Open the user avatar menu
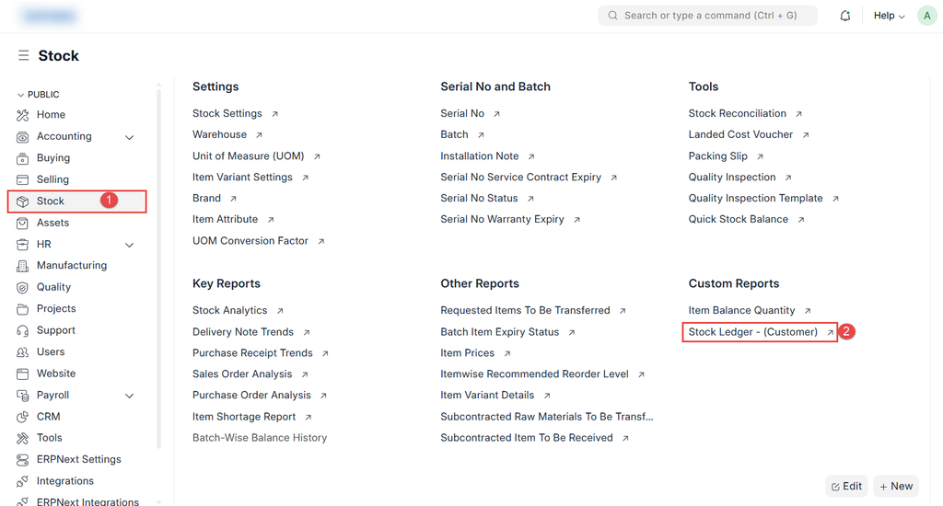Screen dimensions: 943x506 point(926,16)
